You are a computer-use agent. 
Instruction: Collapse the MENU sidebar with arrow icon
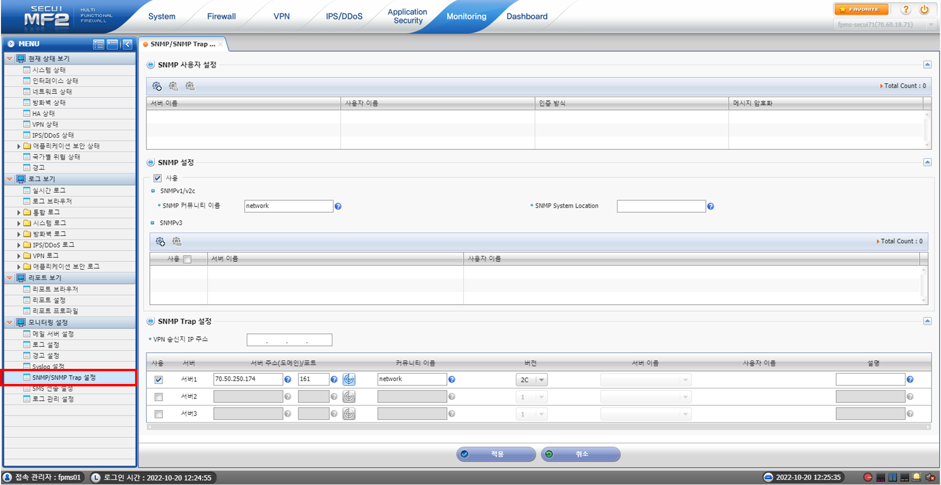pyautogui.click(x=127, y=44)
